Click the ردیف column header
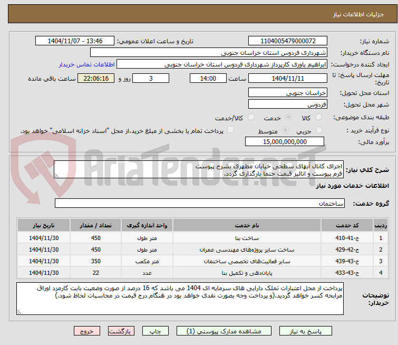This screenshot has height=345, width=398. click(x=381, y=225)
